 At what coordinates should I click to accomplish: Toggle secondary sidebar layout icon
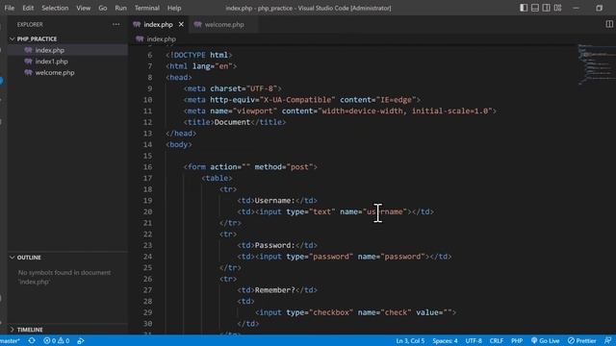click(x=546, y=8)
